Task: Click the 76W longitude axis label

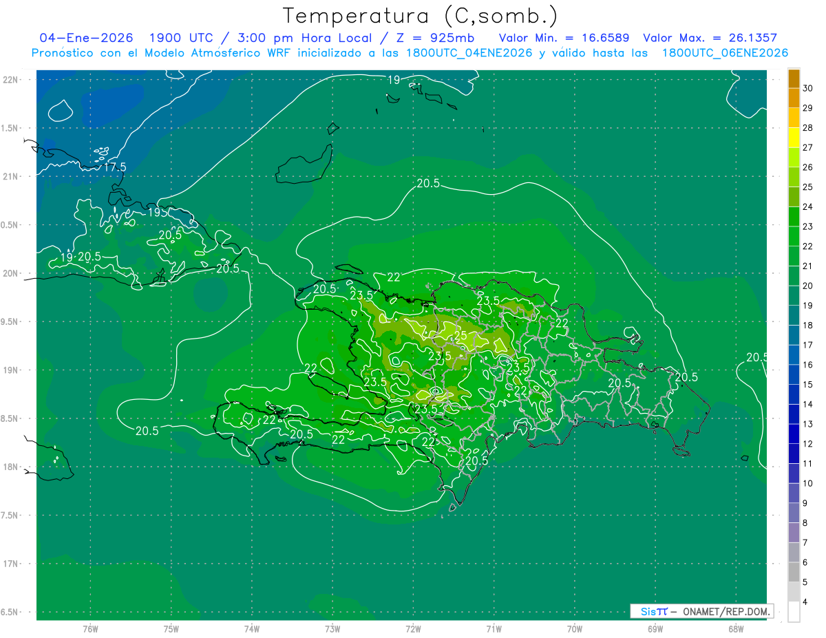Action: [x=90, y=628]
